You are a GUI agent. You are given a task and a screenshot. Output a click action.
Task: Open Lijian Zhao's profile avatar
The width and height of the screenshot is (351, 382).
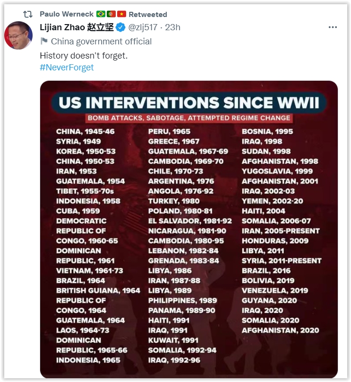coord(18,35)
